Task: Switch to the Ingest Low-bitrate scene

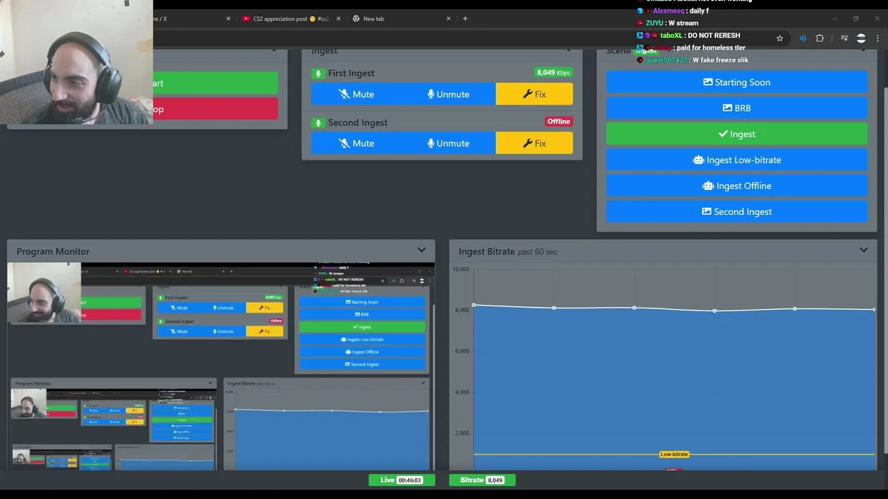Action: (737, 160)
